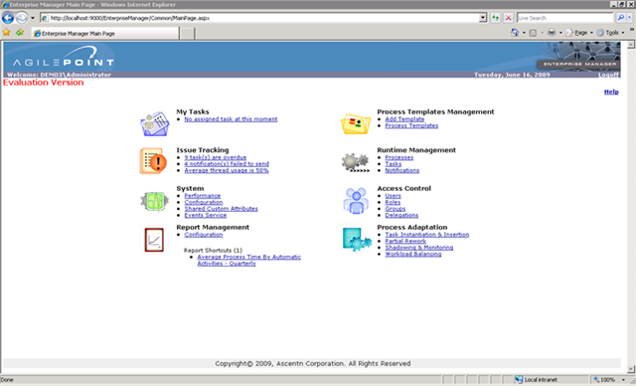
Task: Open Task Instantiation & Insertion link
Action: [426, 234]
